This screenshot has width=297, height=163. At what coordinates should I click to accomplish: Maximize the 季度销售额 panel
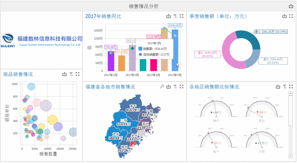pyautogui.click(x=291, y=16)
